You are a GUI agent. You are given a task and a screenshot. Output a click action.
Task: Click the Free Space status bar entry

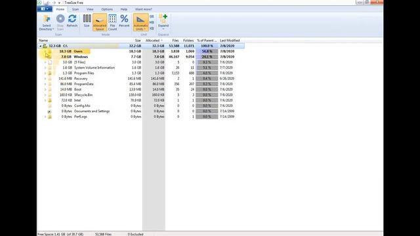[x=60, y=234]
